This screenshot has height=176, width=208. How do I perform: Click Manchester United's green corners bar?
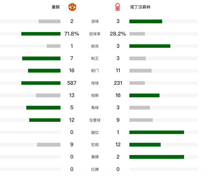coord(43,108)
